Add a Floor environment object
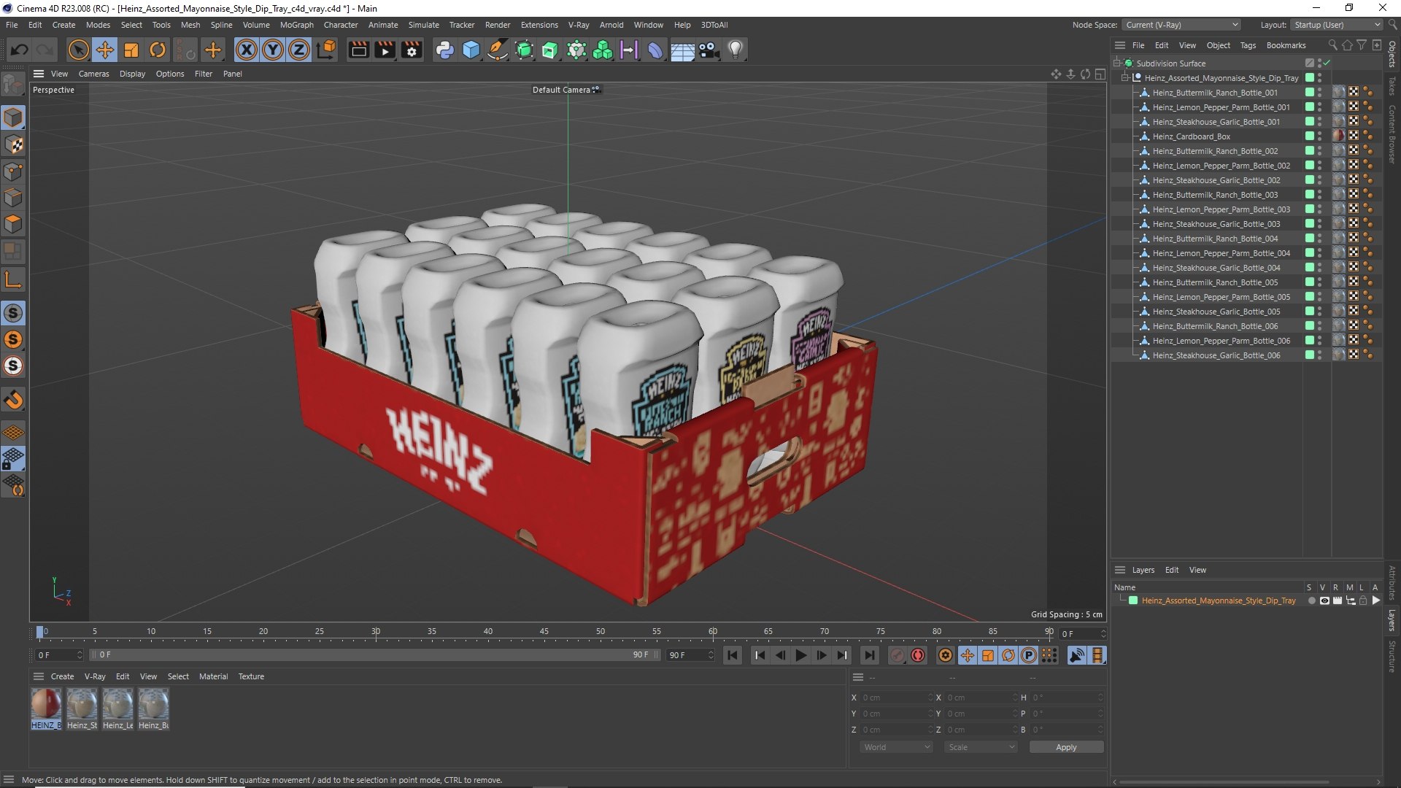 click(x=682, y=50)
